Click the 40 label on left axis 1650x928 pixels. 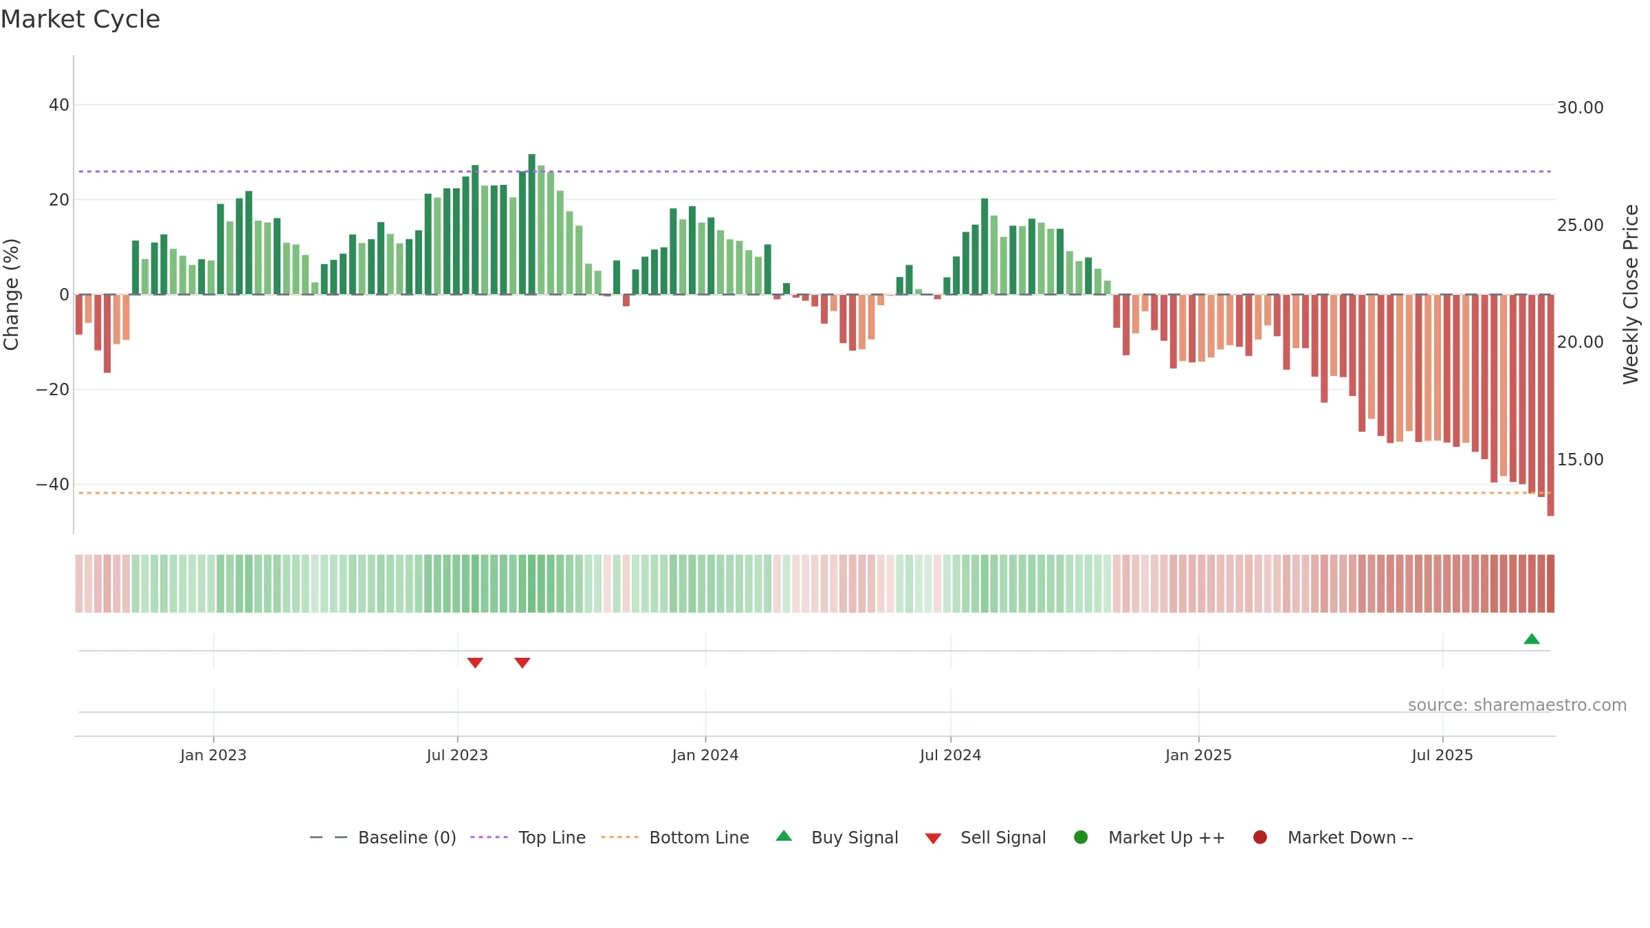(x=59, y=105)
